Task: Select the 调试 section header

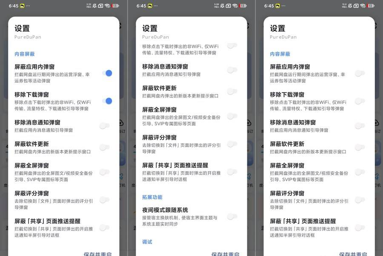Action: pyautogui.click(x=147, y=242)
